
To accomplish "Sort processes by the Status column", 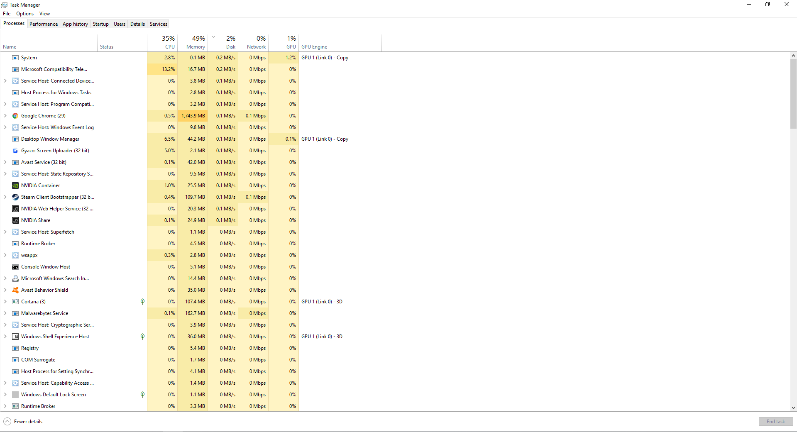I will coord(122,42).
